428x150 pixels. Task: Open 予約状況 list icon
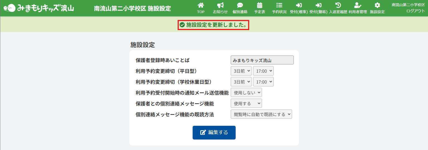click(x=279, y=5)
